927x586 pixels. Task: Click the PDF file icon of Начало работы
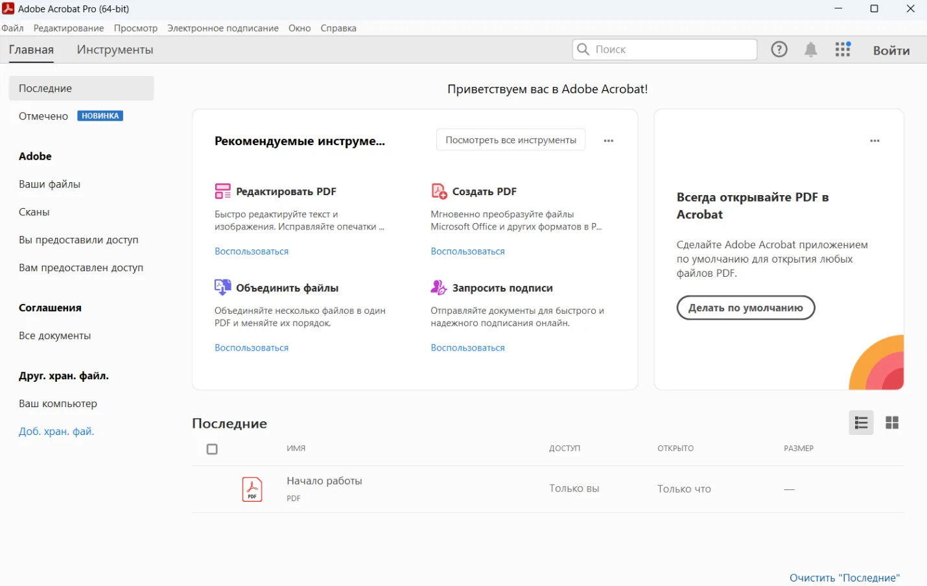[252, 489]
